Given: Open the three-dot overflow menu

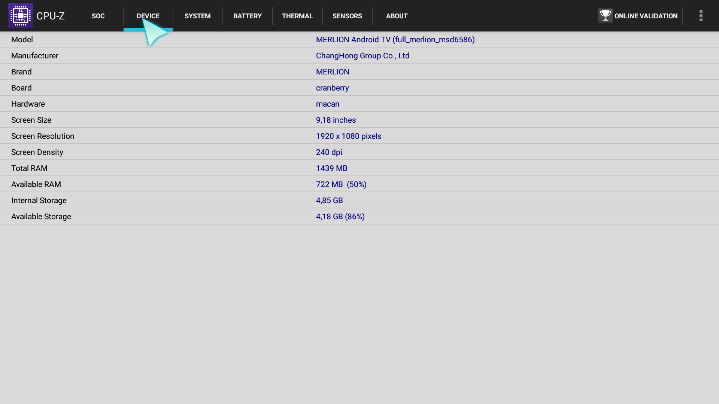Looking at the screenshot, I should click(701, 16).
